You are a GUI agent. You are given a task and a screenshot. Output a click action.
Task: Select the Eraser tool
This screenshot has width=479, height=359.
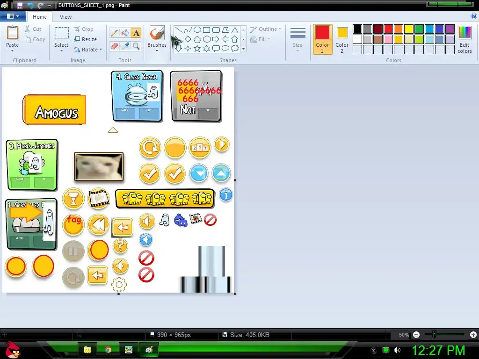(x=114, y=46)
